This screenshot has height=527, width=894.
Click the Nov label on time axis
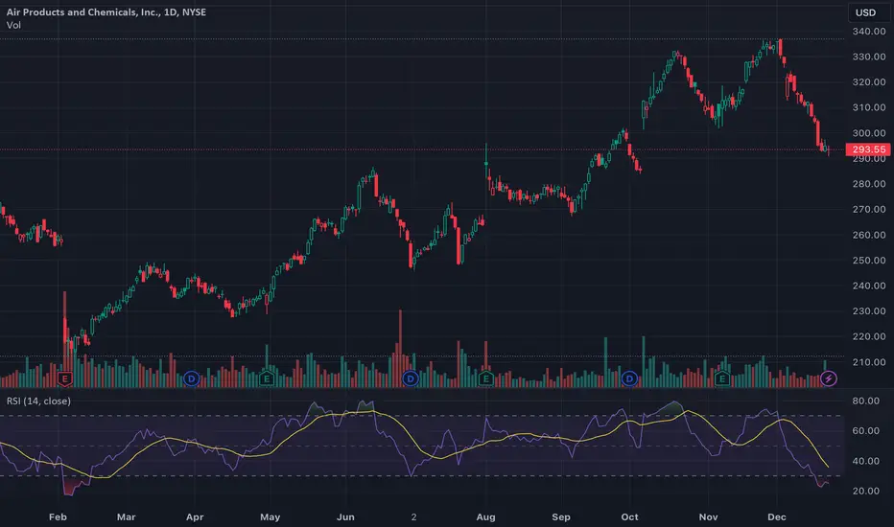click(x=708, y=517)
